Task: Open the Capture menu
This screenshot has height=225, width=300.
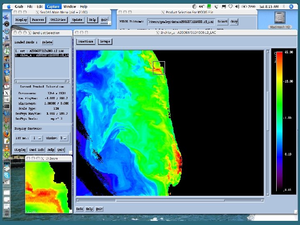Action: point(53,7)
